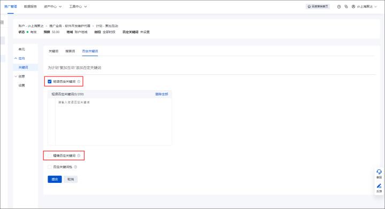Screen dimensions: 385x209
Task: Open the sh上海聚之 account dropdown
Action: pos(367,6)
